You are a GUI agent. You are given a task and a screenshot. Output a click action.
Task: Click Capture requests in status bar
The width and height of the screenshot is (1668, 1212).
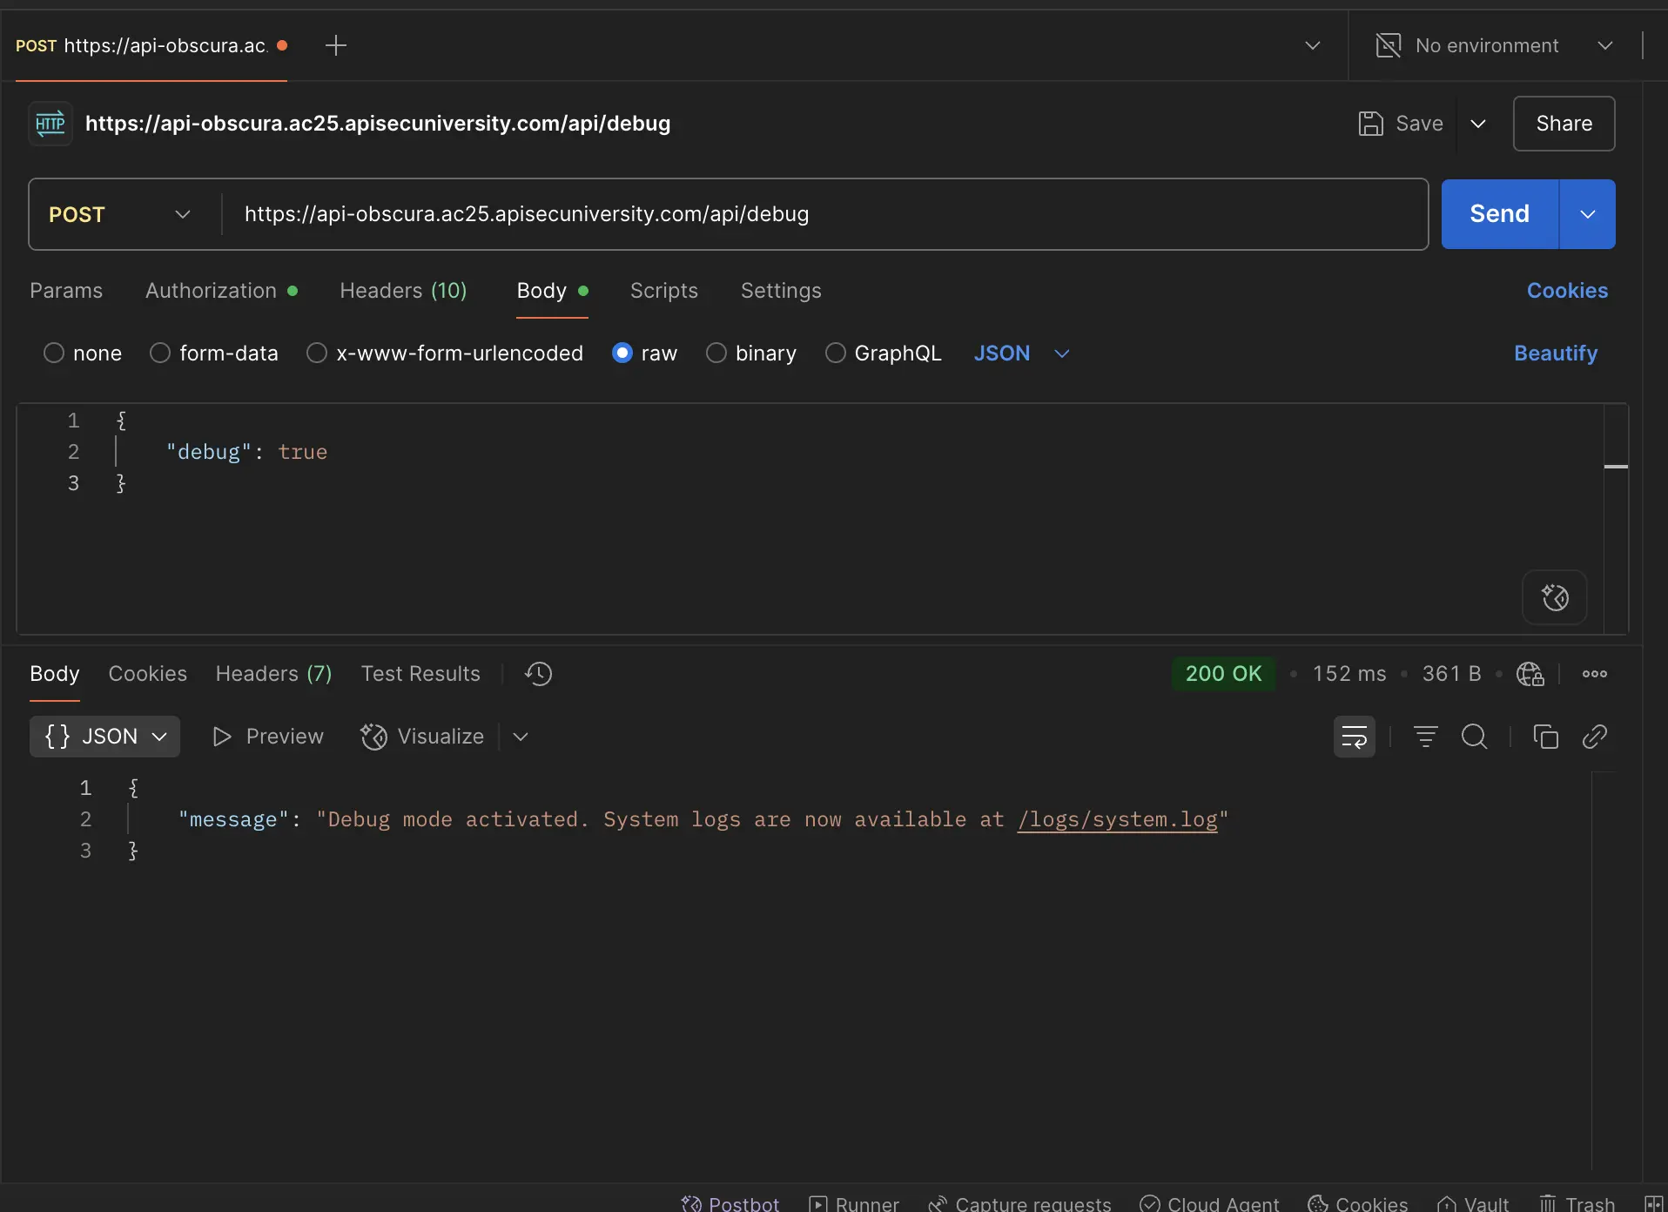[x=1019, y=1203]
